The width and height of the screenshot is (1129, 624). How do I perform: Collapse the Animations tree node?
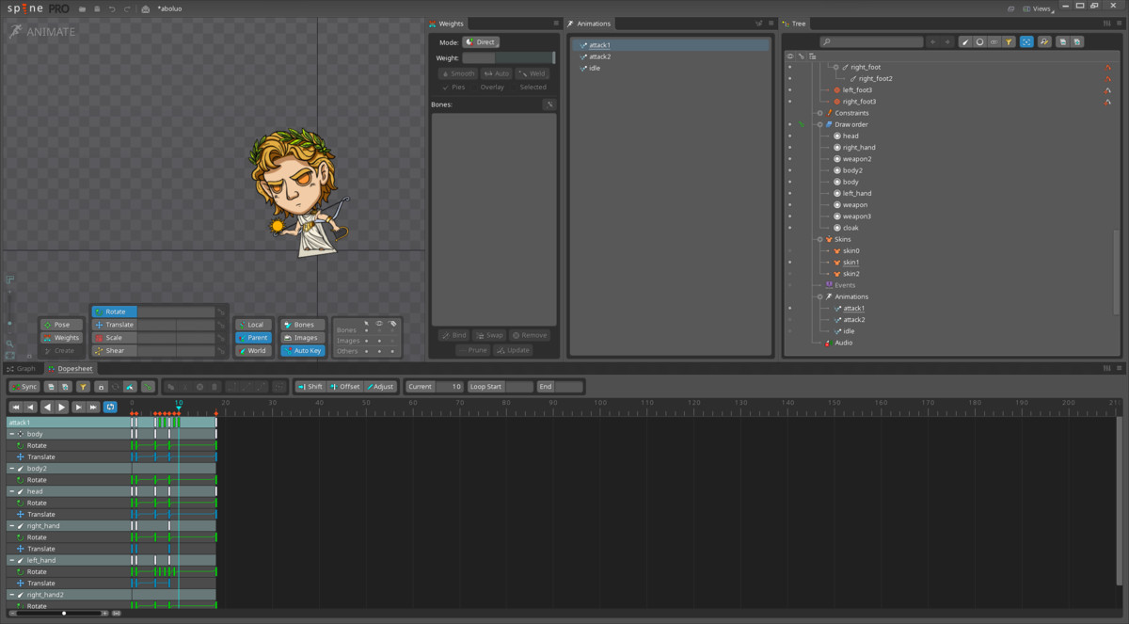[819, 296]
